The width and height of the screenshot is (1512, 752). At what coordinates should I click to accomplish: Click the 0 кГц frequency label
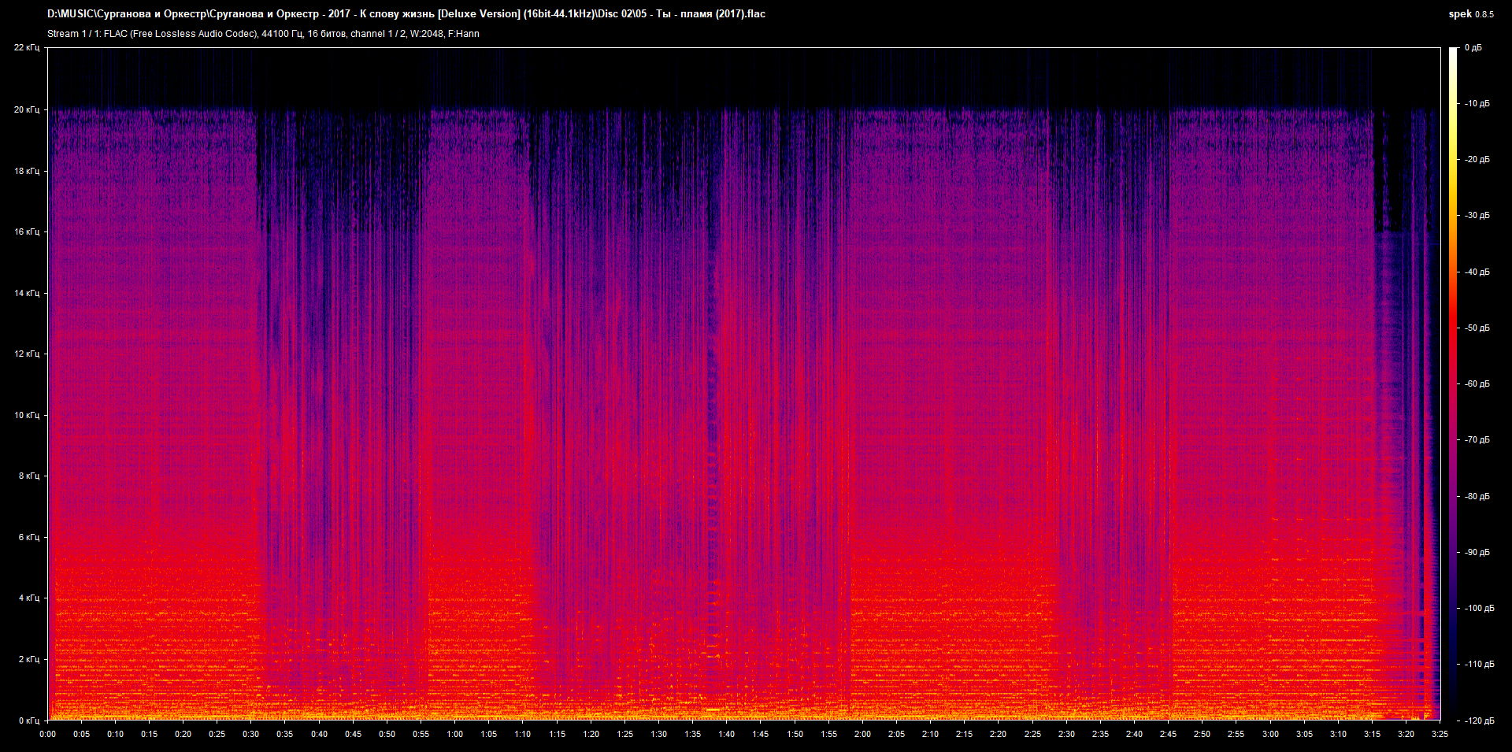(x=29, y=721)
